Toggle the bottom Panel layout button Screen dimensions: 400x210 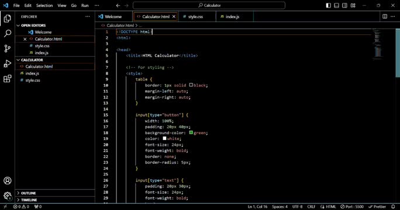pos(336,5)
